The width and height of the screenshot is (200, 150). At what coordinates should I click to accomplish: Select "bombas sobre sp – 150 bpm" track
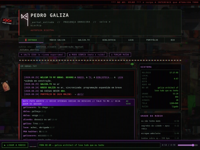[160, 138]
